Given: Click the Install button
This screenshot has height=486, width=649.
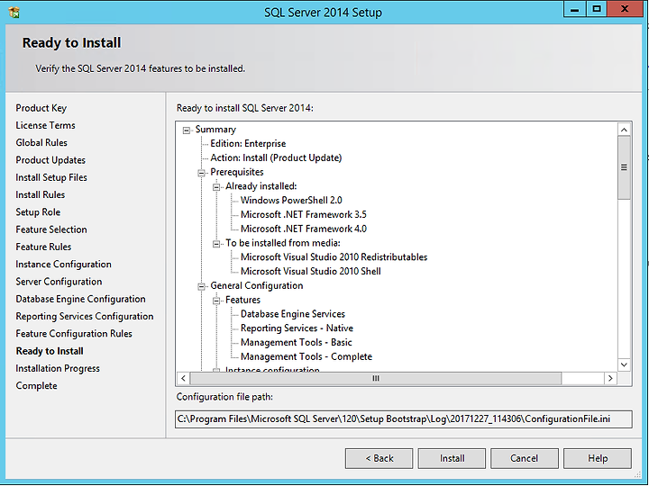Looking at the screenshot, I should (x=452, y=458).
